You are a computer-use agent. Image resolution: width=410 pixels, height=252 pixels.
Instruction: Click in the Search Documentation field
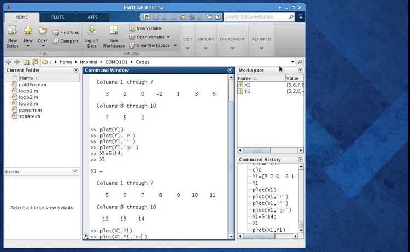256,17
